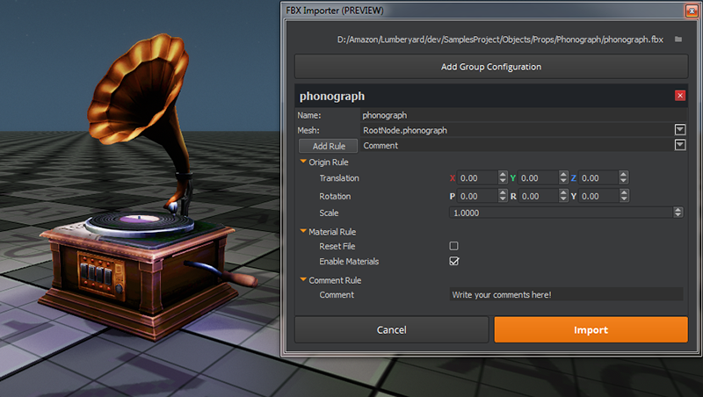Increase Rotation Y with up spinner arrow
703x397 pixels.
coord(624,192)
